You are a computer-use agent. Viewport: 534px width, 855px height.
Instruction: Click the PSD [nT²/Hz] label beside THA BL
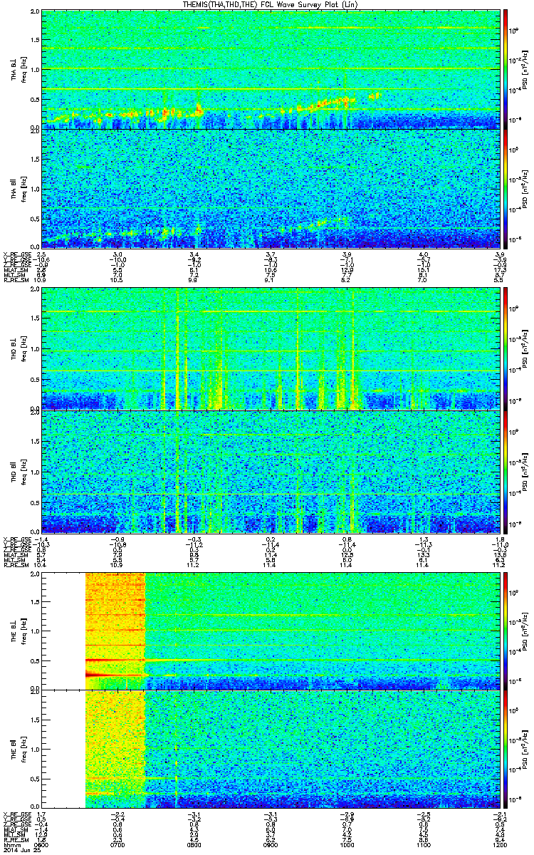click(525, 68)
